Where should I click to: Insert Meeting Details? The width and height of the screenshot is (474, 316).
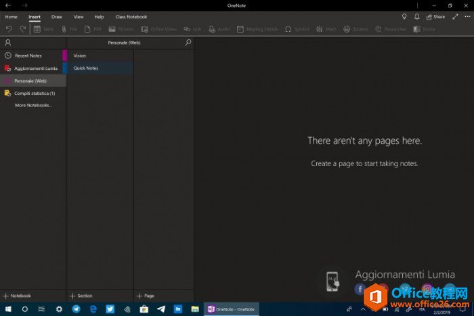[x=257, y=29]
